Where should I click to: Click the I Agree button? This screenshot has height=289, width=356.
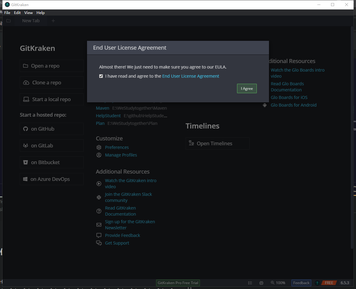[x=246, y=88]
